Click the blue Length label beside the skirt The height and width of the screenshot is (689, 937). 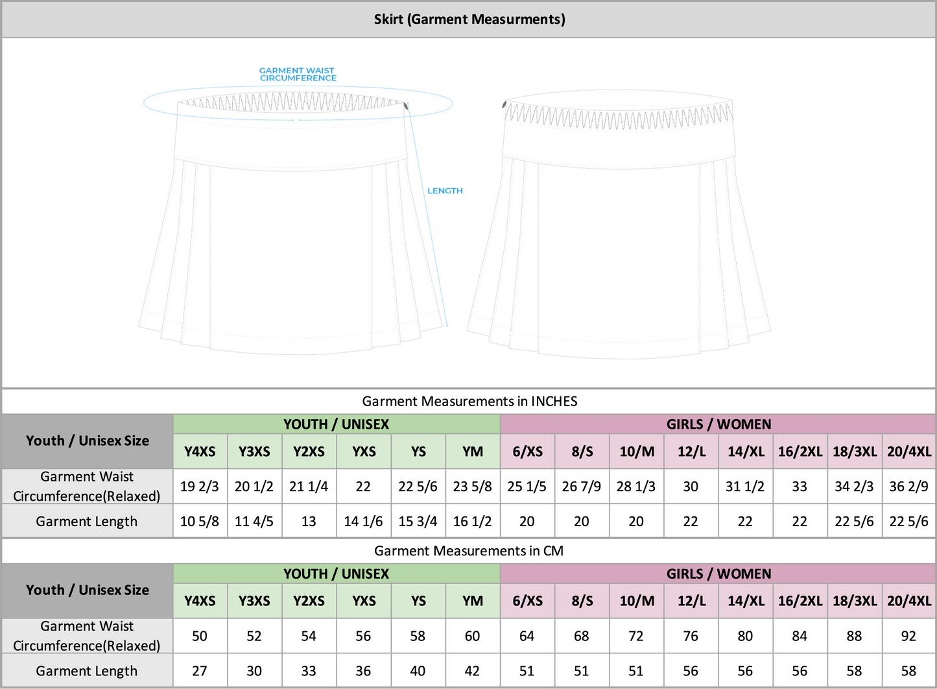pos(445,191)
